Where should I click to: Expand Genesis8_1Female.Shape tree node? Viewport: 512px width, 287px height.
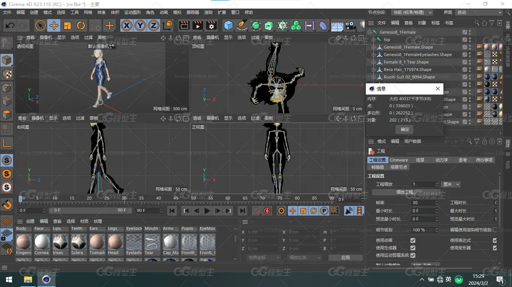coord(373,47)
